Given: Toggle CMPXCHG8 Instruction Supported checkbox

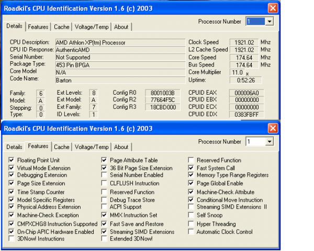Looking at the screenshot, I should 12,224.
